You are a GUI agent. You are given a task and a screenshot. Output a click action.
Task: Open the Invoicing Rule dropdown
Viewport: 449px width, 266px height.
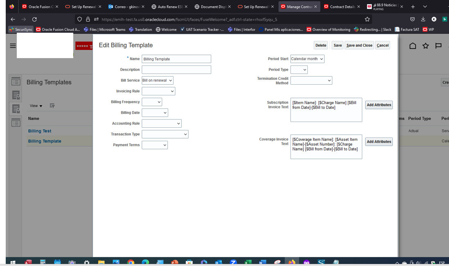[158, 91]
